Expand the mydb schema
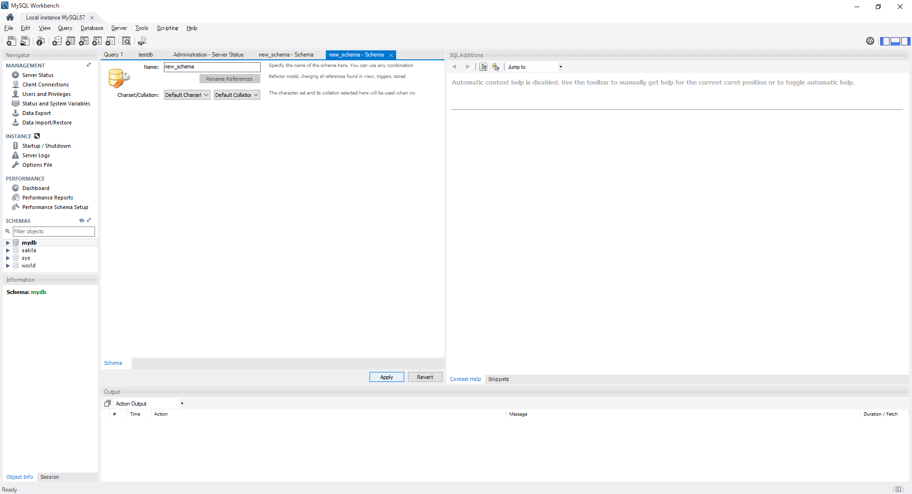This screenshot has height=494, width=912. tap(8, 243)
